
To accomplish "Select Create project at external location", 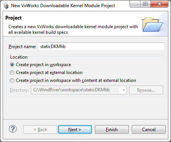I will point(46,73).
